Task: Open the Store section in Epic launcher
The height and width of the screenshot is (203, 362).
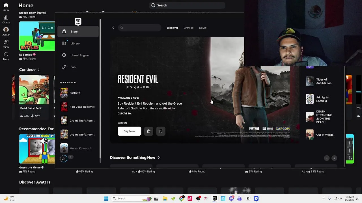Action: tap(78, 32)
